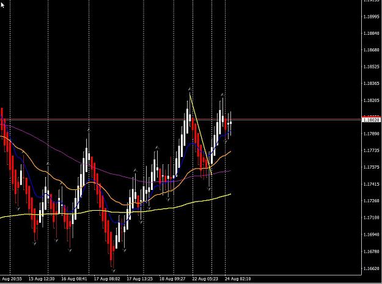Click the 17 Aug 13:25 time label

[140, 279]
